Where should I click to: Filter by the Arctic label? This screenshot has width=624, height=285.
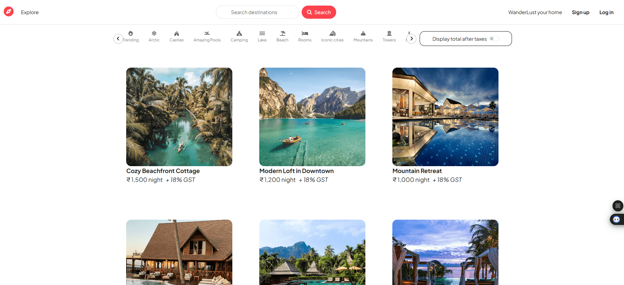click(x=154, y=40)
